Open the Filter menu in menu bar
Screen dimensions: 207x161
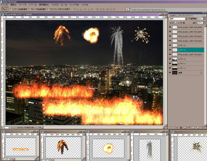tap(55, 5)
